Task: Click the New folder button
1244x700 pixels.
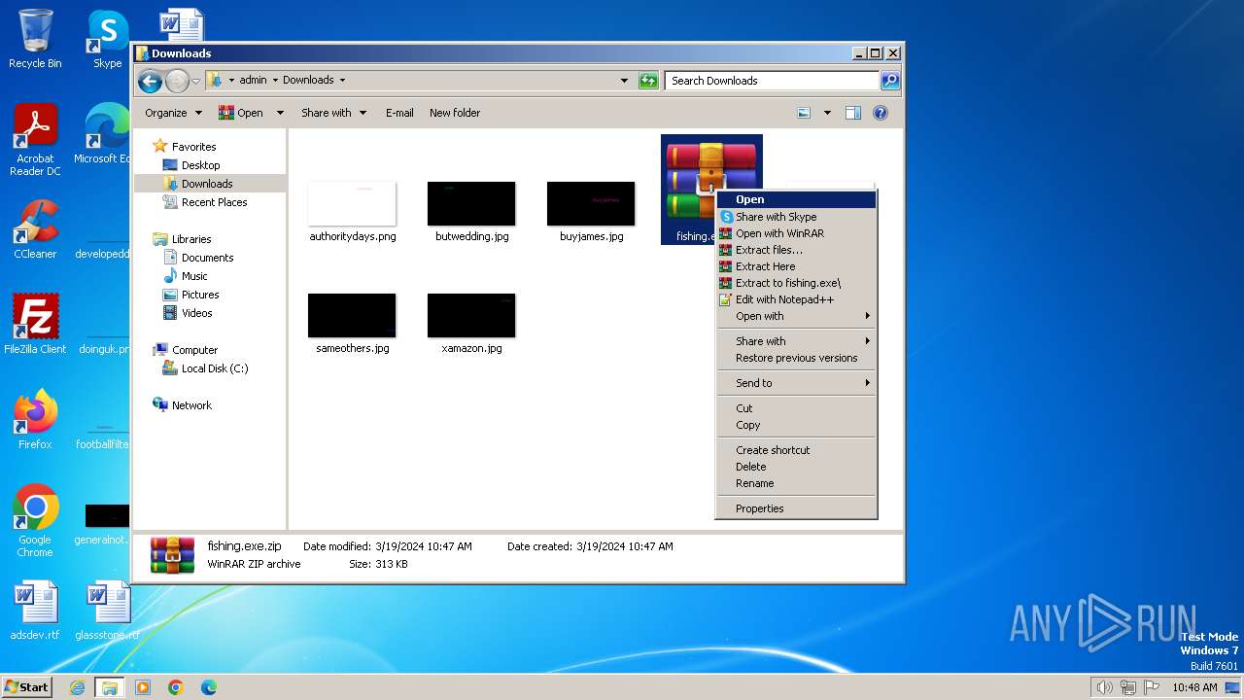Action: point(455,113)
